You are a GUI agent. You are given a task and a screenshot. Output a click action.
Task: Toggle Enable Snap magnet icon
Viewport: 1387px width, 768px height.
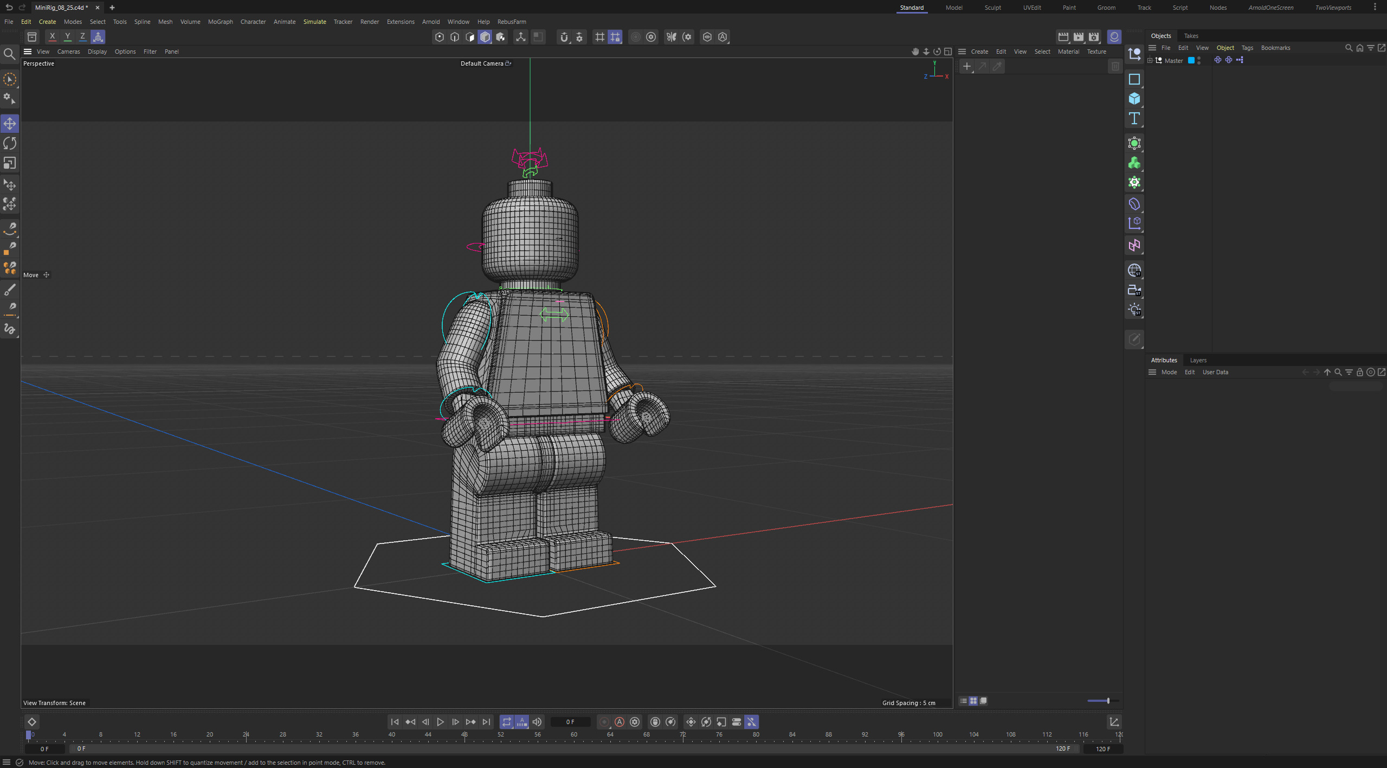click(x=564, y=37)
